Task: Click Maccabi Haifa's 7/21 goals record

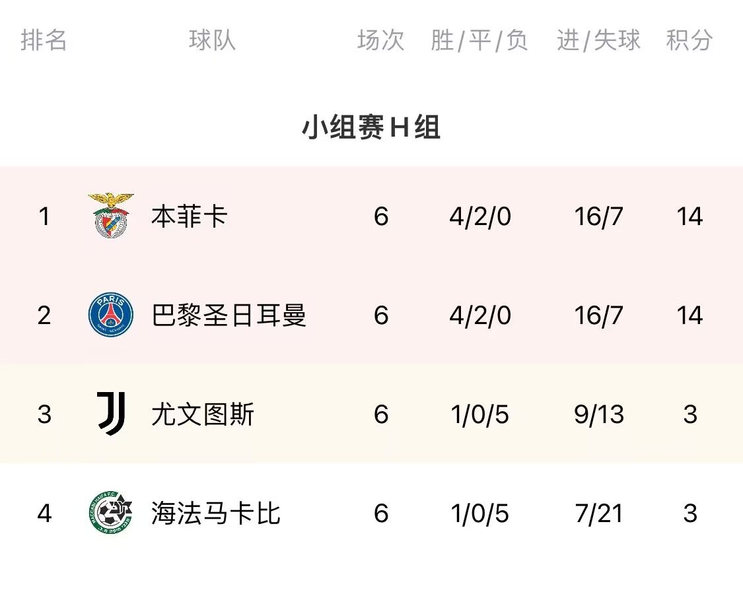Action: coord(599,513)
